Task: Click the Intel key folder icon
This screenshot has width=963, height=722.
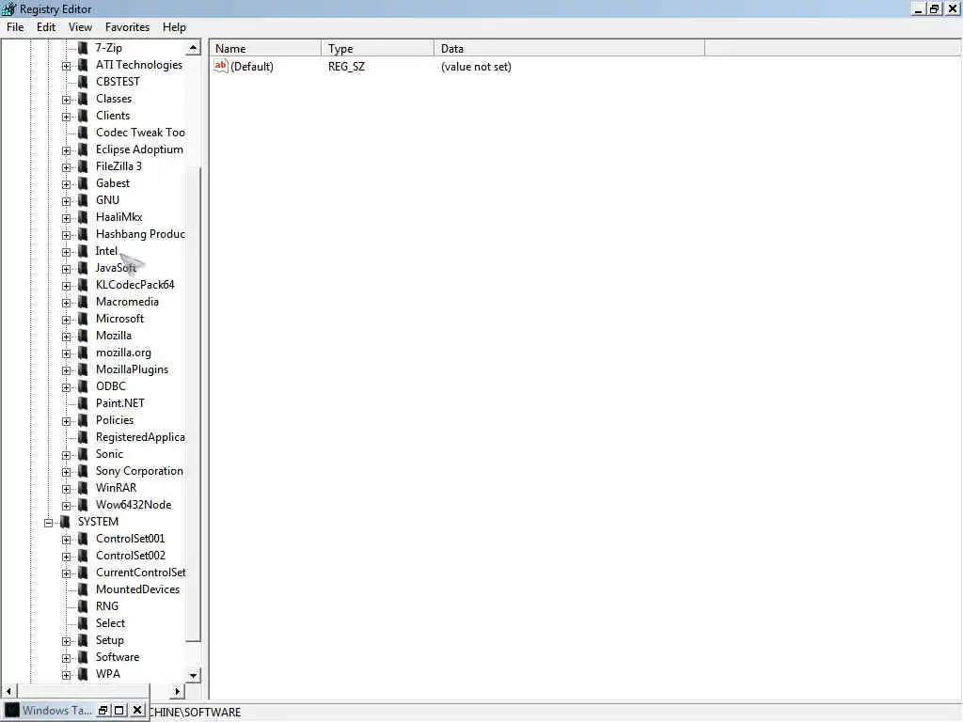Action: pyautogui.click(x=83, y=251)
